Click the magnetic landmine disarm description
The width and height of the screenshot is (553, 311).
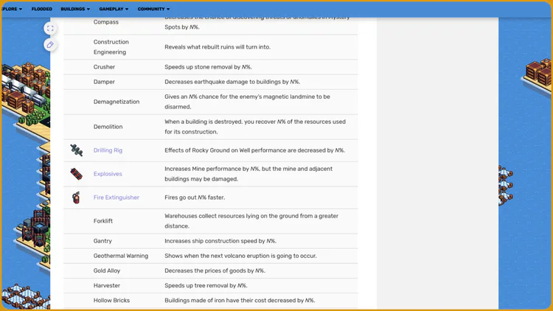coord(247,102)
